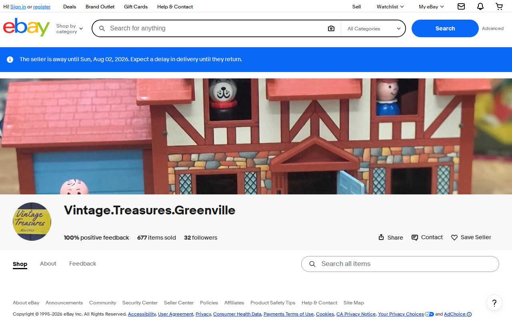Image resolution: width=512 pixels, height=320 pixels.
Task: Click Vintage.Treasures.Greenville store title
Action: tap(150, 210)
